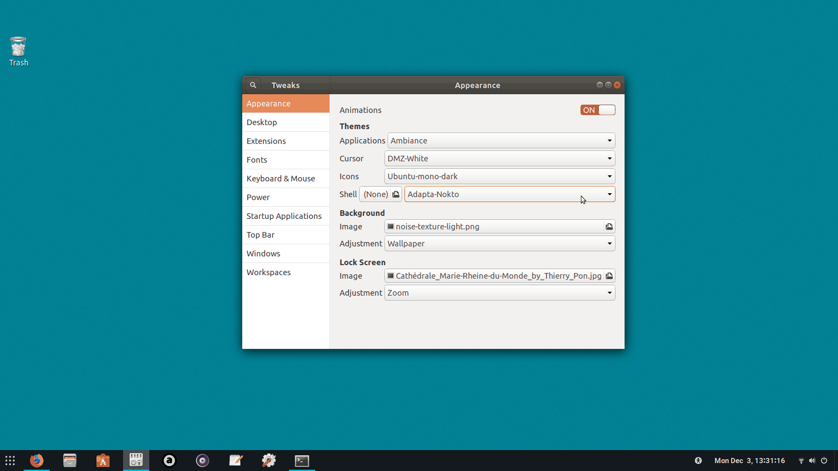Open the Workspaces settings page
The width and height of the screenshot is (838, 471).
pos(285,272)
